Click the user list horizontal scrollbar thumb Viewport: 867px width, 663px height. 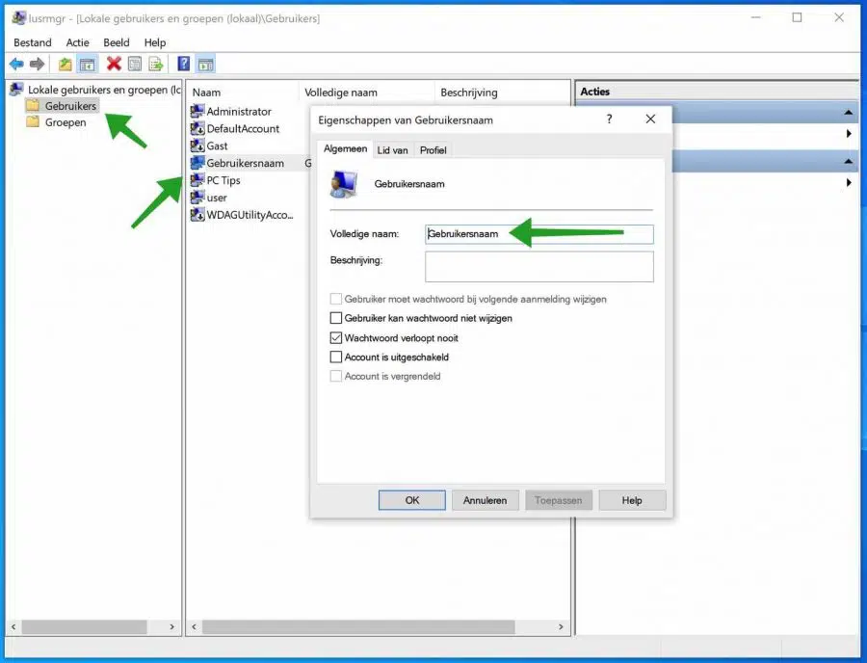358,626
